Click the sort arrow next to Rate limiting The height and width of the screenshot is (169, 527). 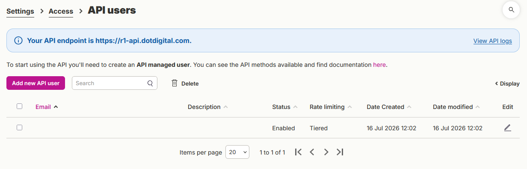tap(349, 107)
